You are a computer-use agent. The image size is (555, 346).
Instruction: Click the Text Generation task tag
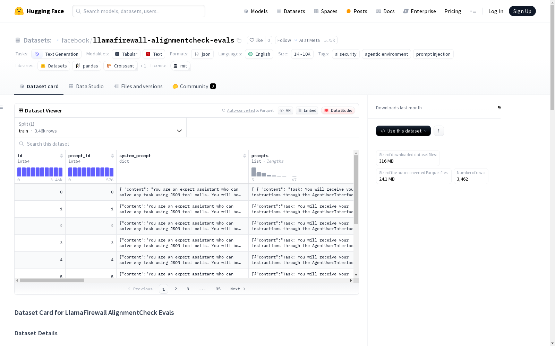pos(57,54)
